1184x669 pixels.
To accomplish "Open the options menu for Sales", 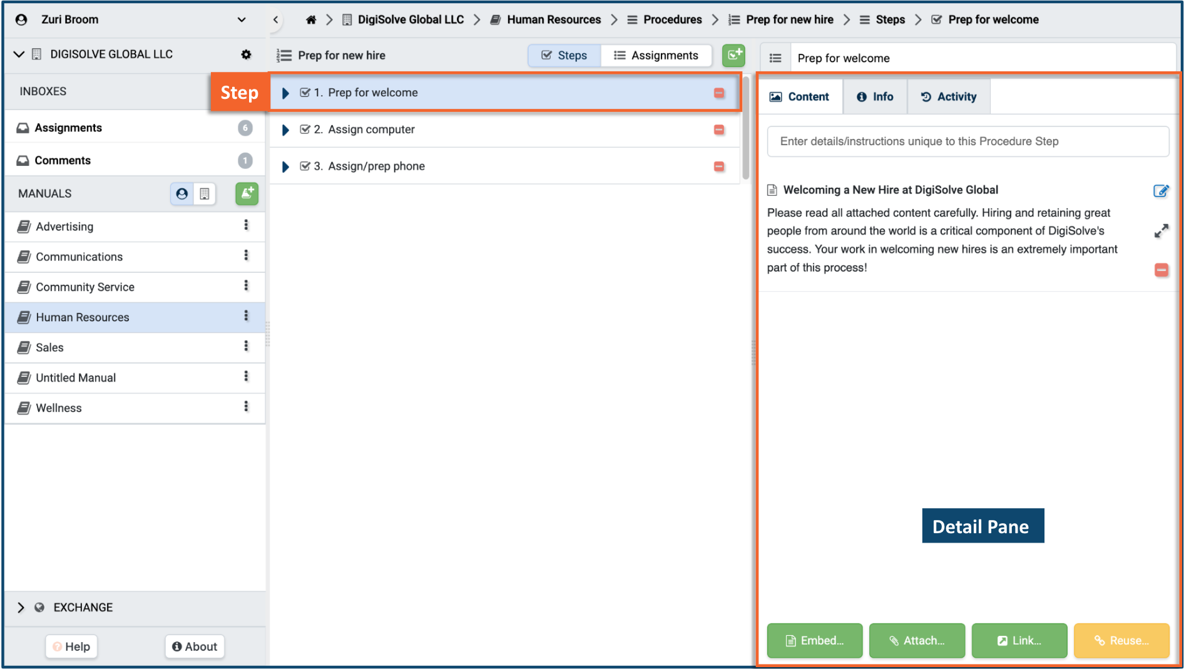I will tap(246, 346).
